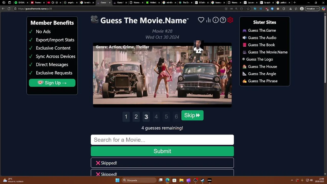This screenshot has width=327, height=184.
Task: Click the Shazam extension icon
Action: [x=272, y=9]
